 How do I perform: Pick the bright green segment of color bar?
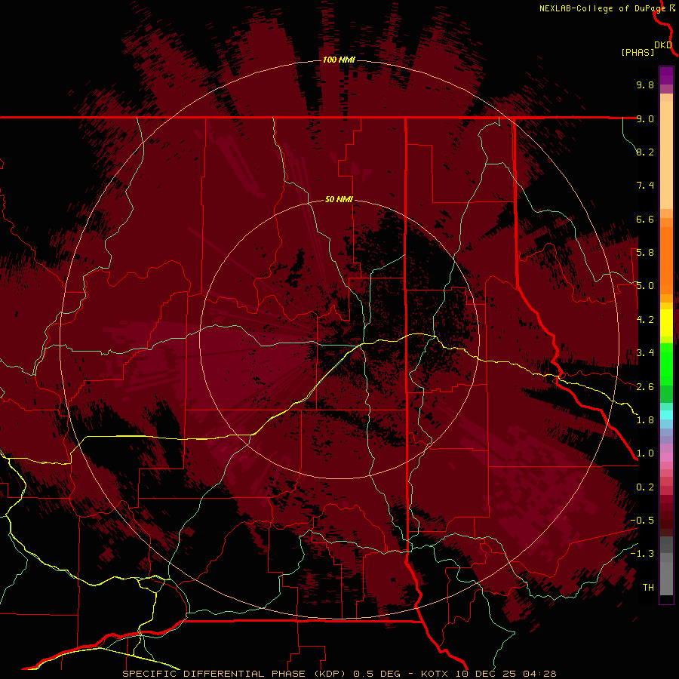coord(666,363)
